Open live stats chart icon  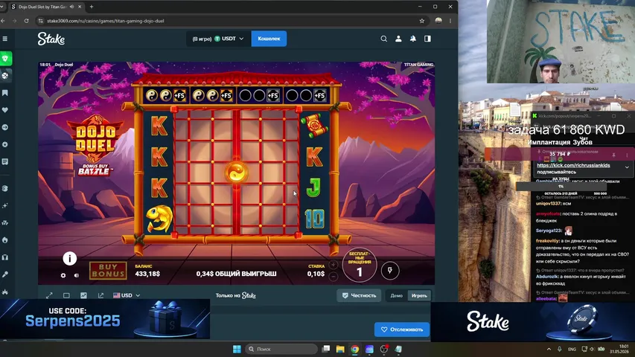[x=83, y=295]
